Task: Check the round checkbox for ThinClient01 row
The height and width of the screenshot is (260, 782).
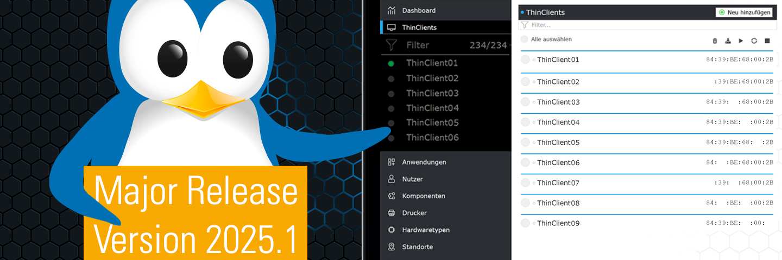Action: pos(525,60)
